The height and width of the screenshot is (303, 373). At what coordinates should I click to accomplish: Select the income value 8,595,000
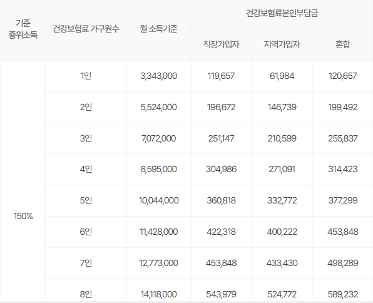pyautogui.click(x=159, y=169)
